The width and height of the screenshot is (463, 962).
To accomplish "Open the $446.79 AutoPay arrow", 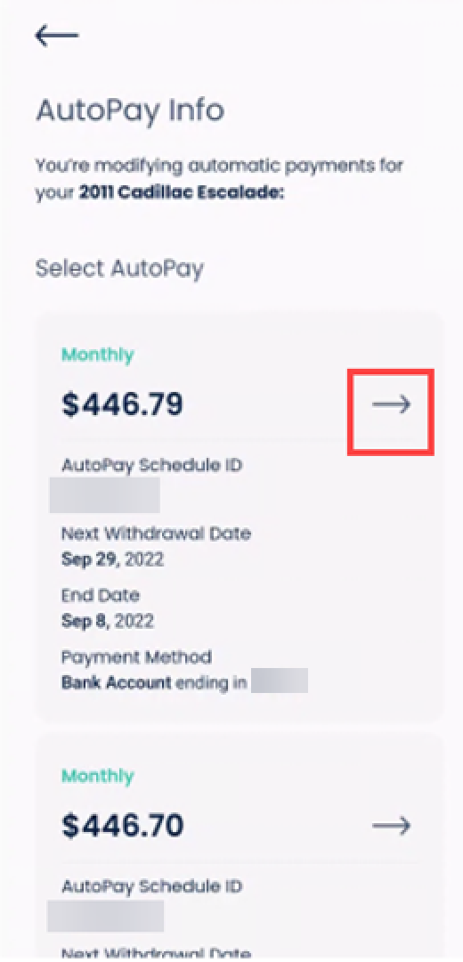I will point(391,404).
